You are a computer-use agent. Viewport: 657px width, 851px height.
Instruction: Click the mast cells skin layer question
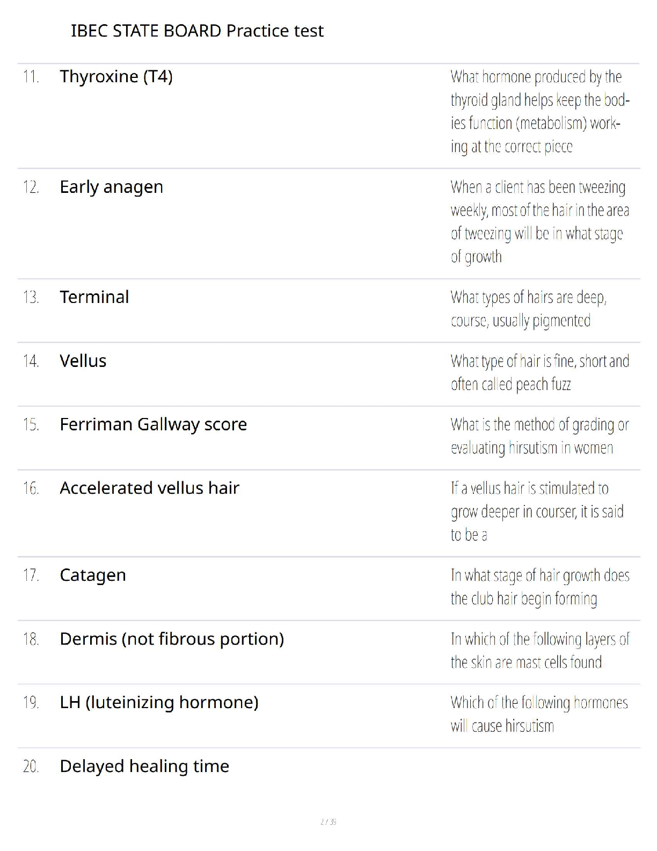(x=539, y=651)
